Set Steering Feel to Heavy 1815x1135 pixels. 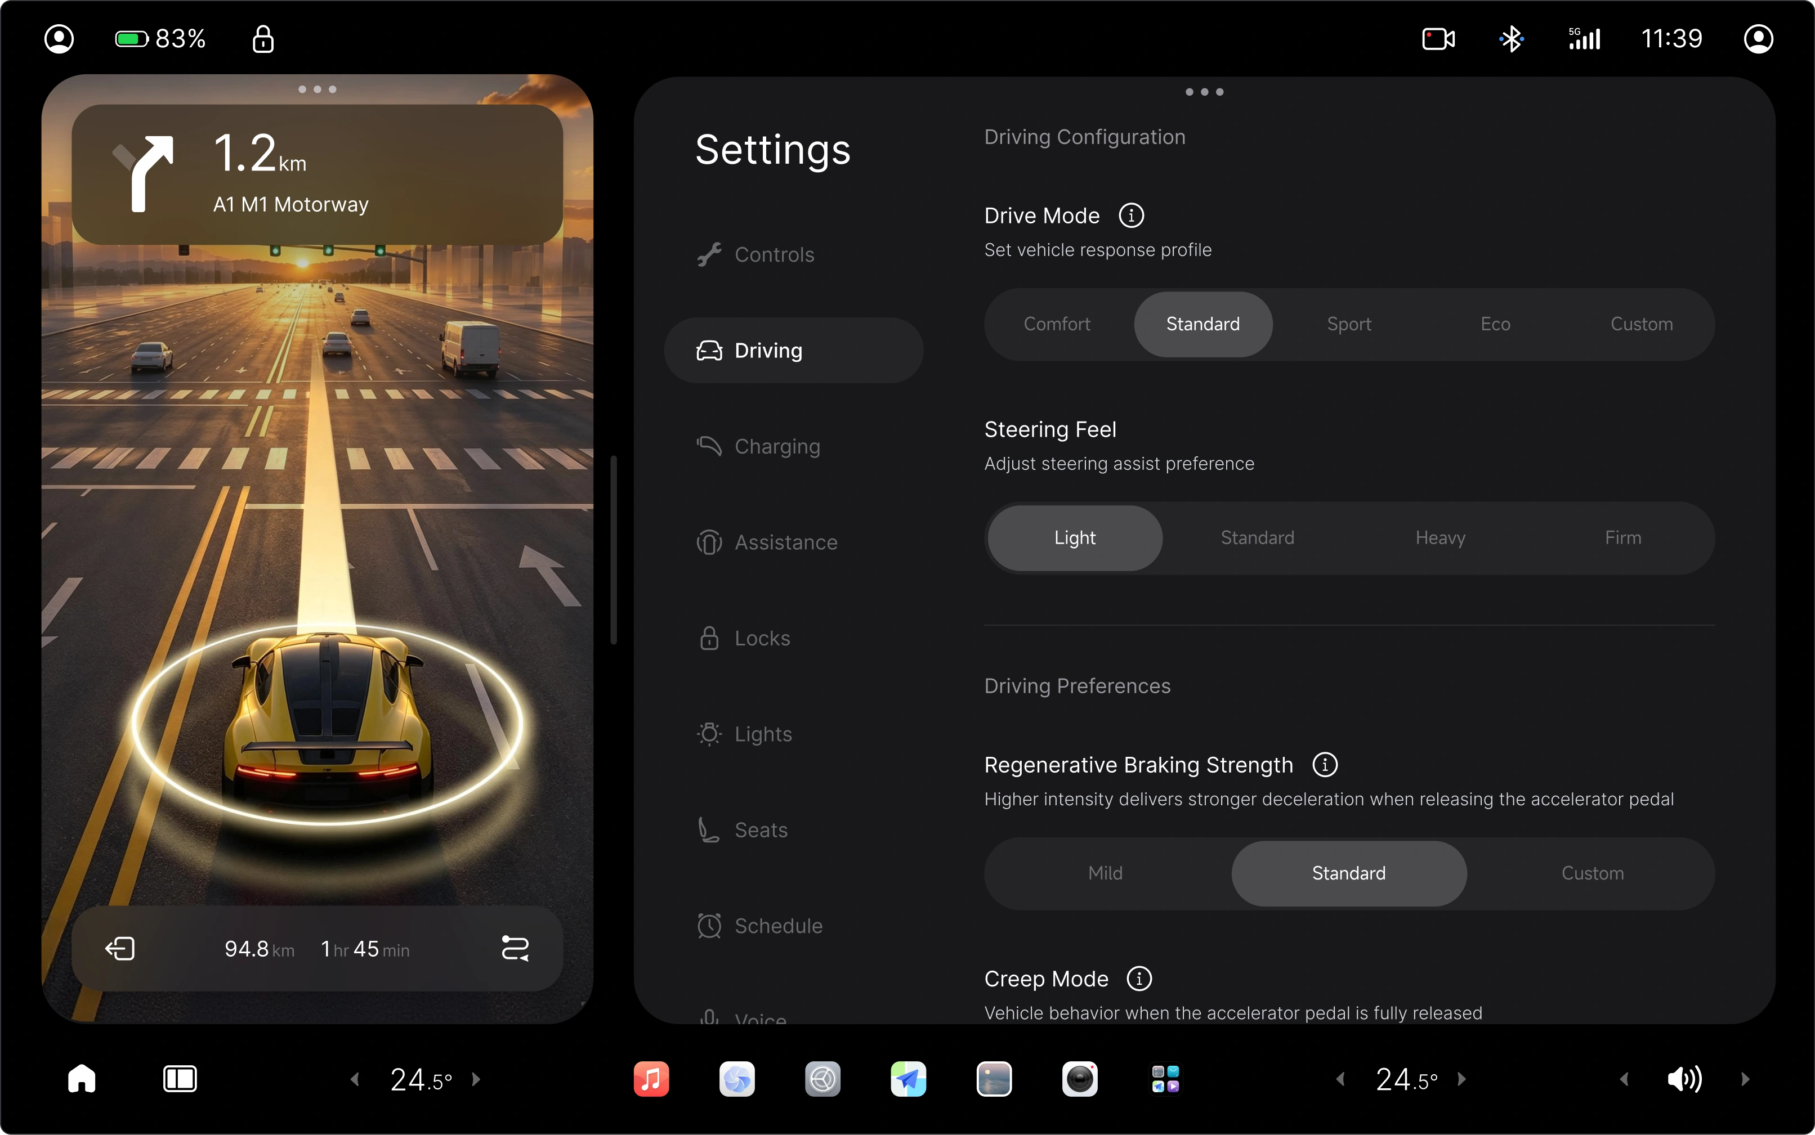(1441, 538)
